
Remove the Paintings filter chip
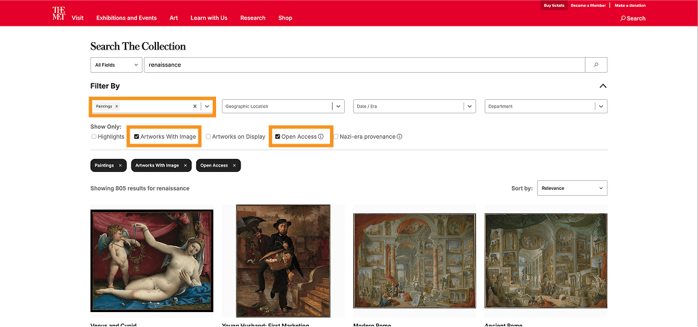[x=120, y=165]
